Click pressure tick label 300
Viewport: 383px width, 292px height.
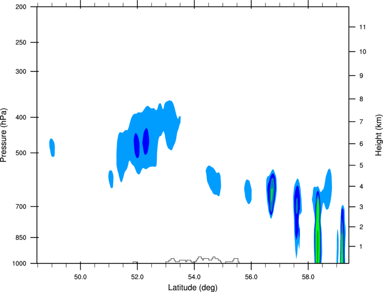[x=21, y=71]
